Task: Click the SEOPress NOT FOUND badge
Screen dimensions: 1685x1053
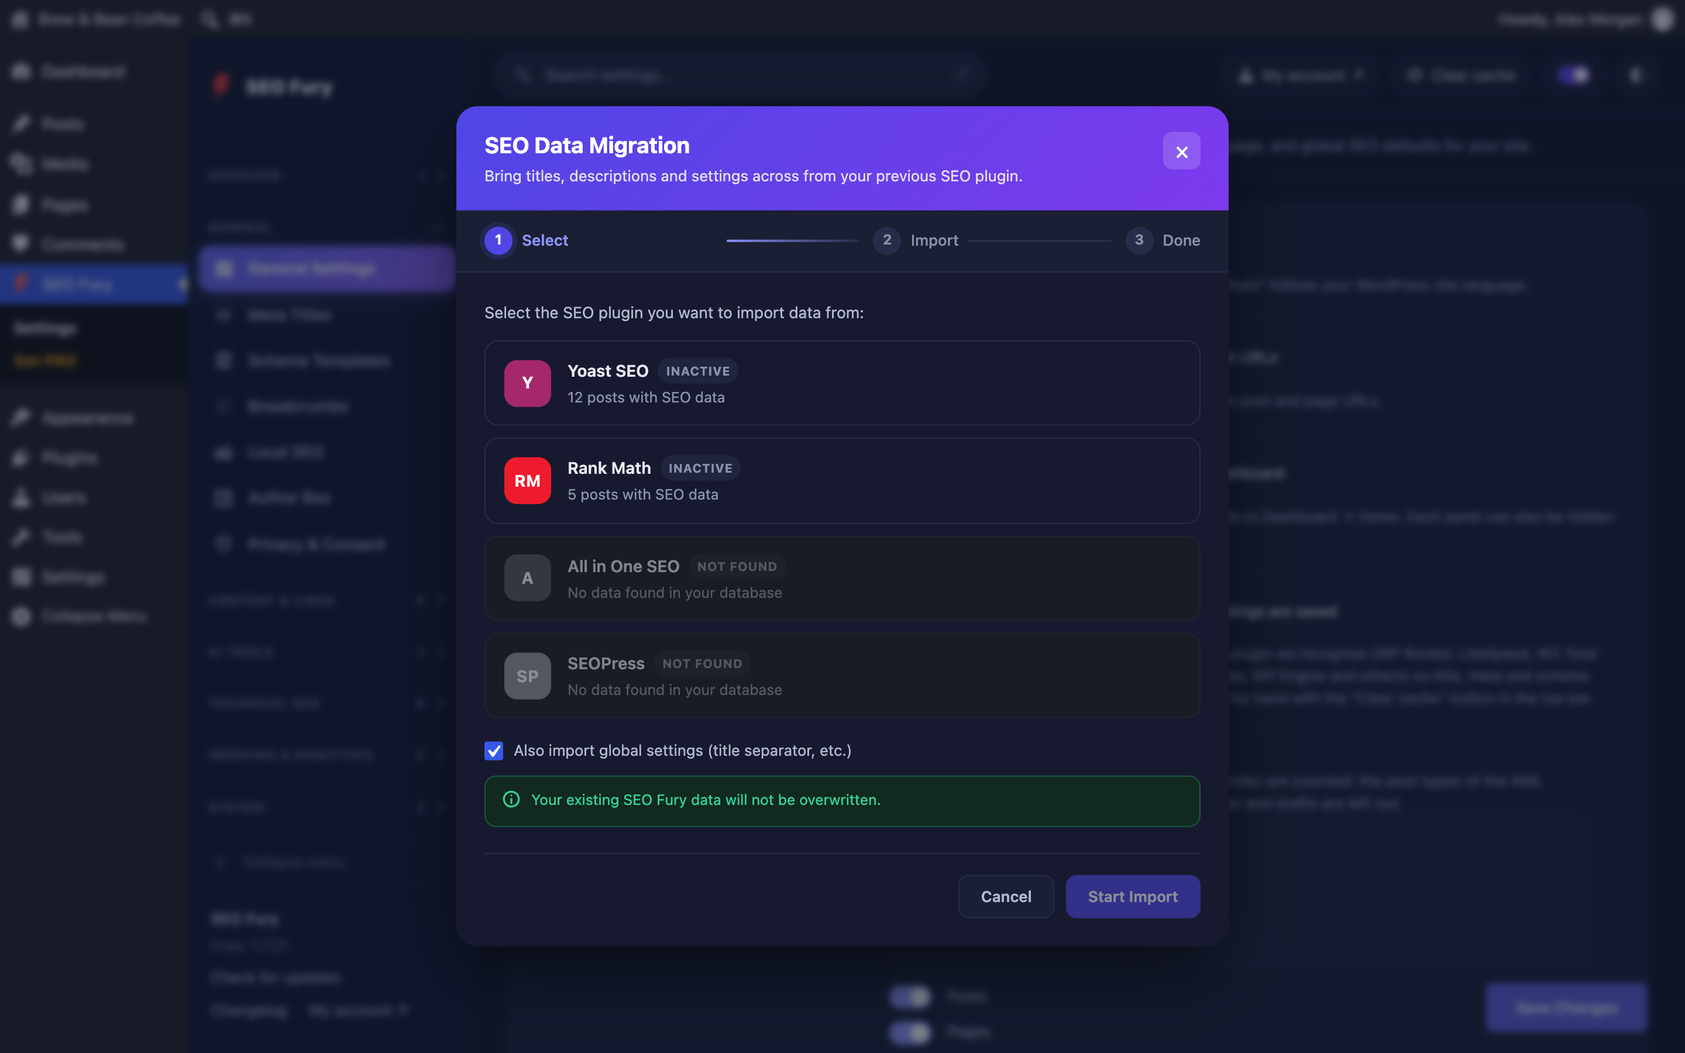Action: tap(702, 664)
